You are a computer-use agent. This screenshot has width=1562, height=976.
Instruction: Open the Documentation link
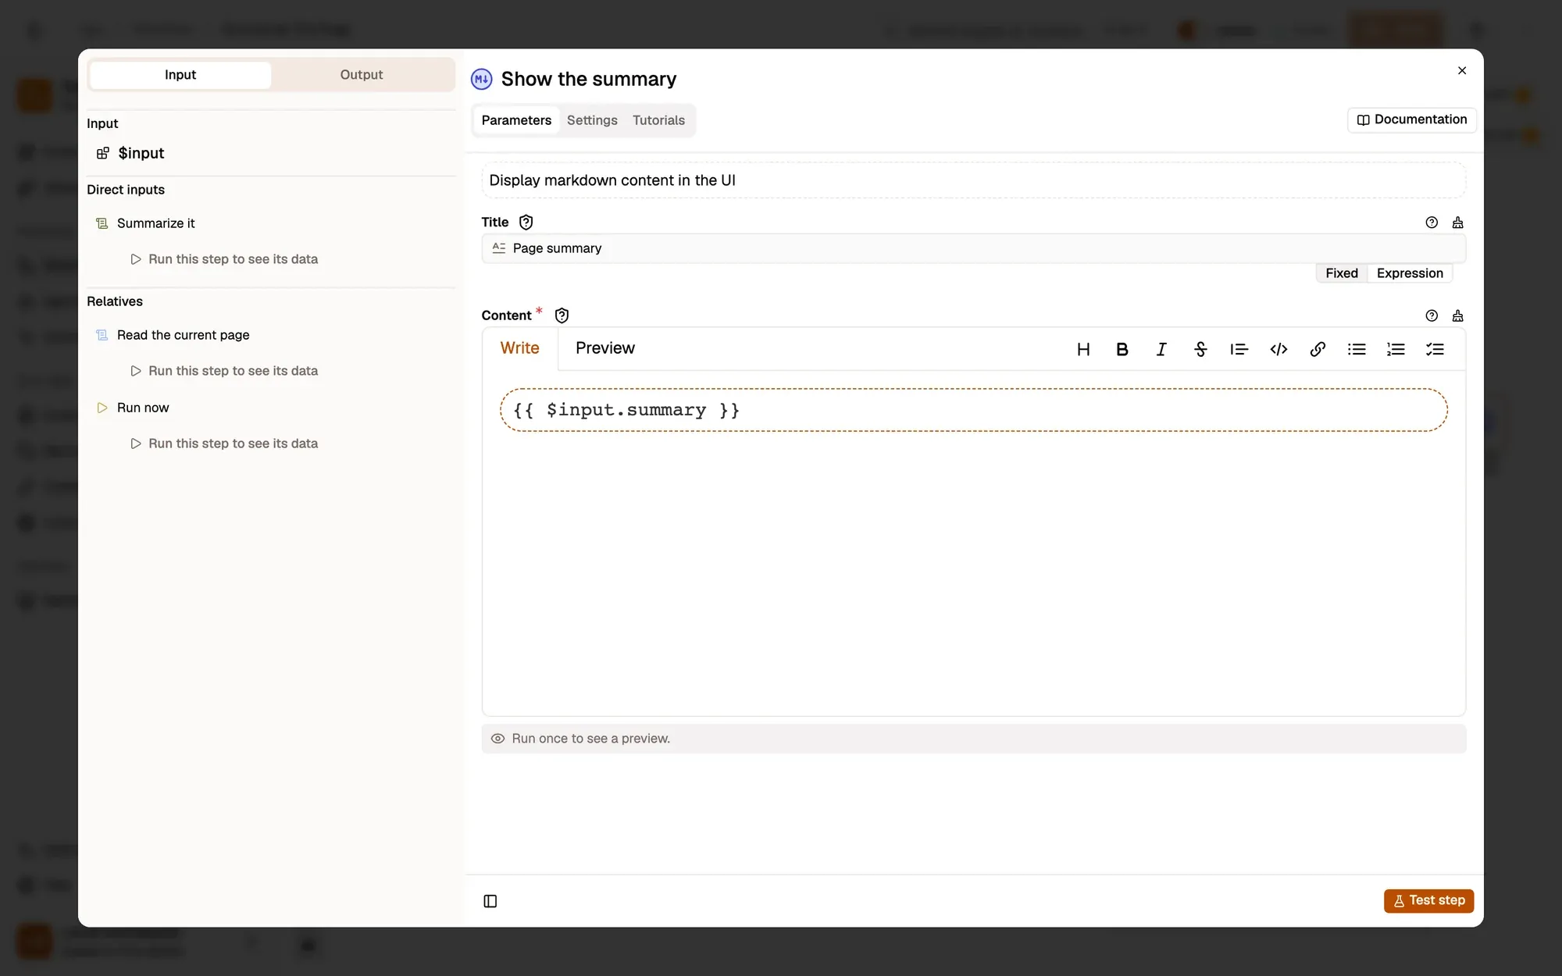click(x=1412, y=119)
